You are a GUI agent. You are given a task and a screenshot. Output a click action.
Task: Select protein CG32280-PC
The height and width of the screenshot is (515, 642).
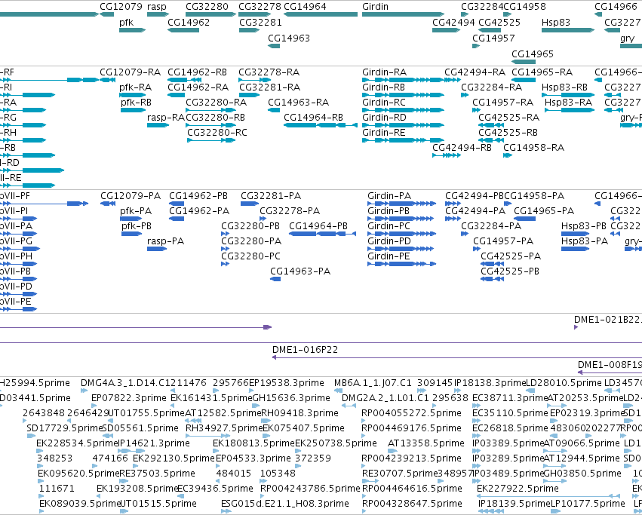pos(226,264)
